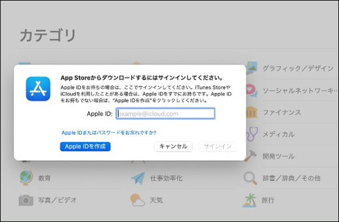The height and width of the screenshot is (222, 339).
Task: Click the Apple IDを作成 button
Action: pyautogui.click(x=85, y=147)
